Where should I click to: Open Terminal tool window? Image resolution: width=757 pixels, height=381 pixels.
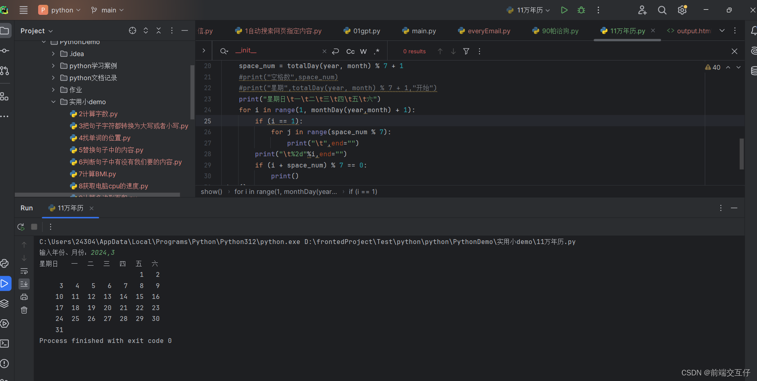coord(4,343)
